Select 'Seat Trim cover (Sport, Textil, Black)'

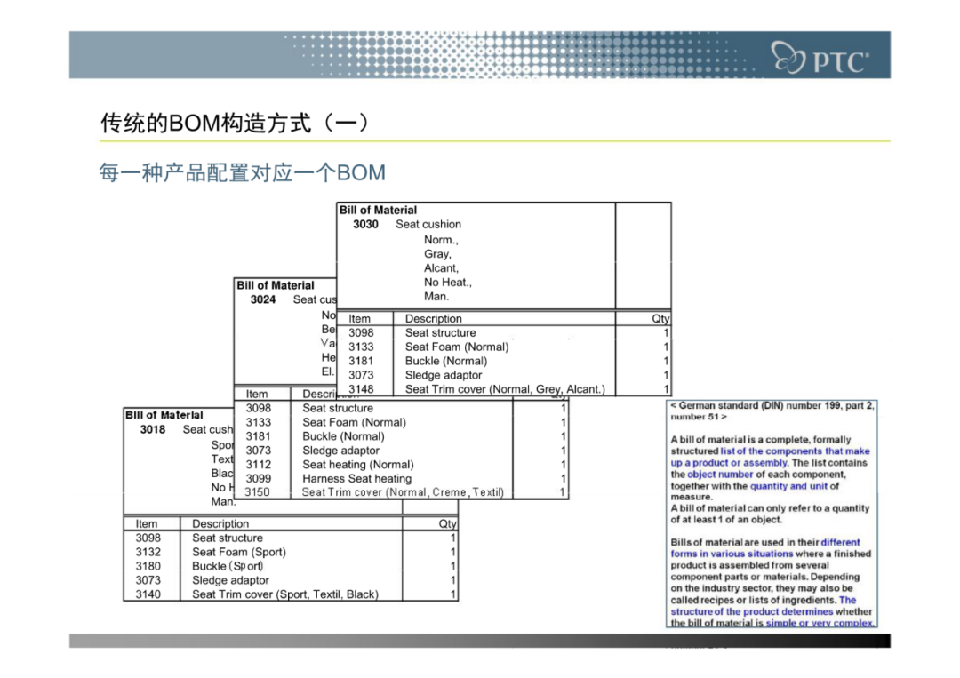(285, 594)
